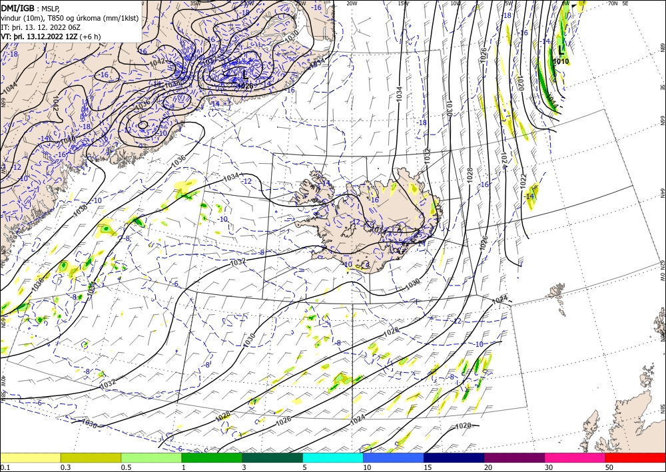666x472 pixels.
Task: Click the '(+6 h)' forecast offset text
Action: coord(91,37)
